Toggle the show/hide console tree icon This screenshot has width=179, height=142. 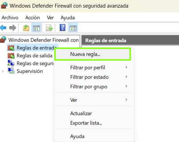(36, 28)
